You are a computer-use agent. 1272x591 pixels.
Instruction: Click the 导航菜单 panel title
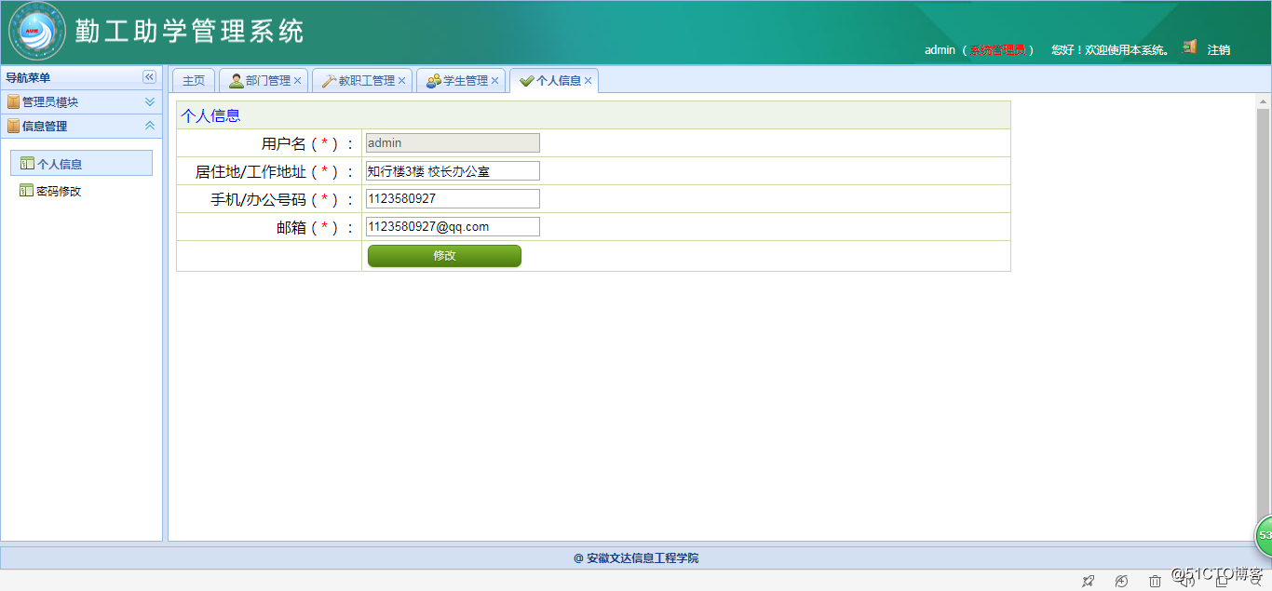(29, 77)
